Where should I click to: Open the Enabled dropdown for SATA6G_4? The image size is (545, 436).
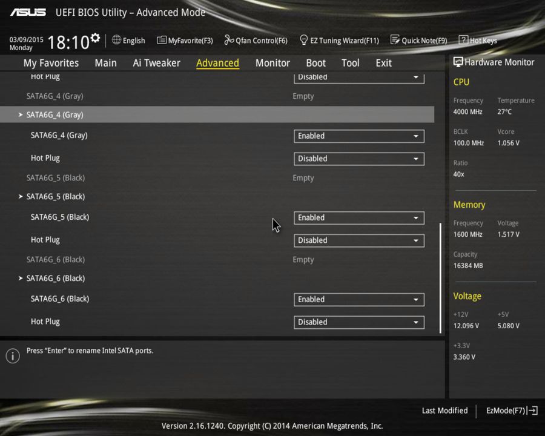click(358, 136)
